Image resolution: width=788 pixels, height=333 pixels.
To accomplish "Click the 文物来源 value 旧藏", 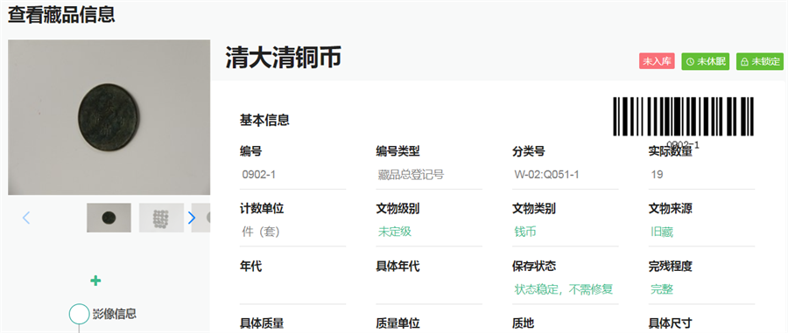I will (662, 232).
